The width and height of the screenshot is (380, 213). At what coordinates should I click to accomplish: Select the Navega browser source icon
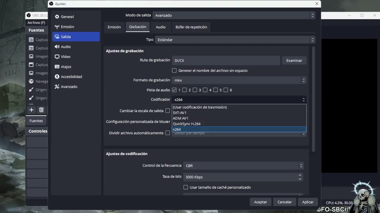[x=31, y=81]
